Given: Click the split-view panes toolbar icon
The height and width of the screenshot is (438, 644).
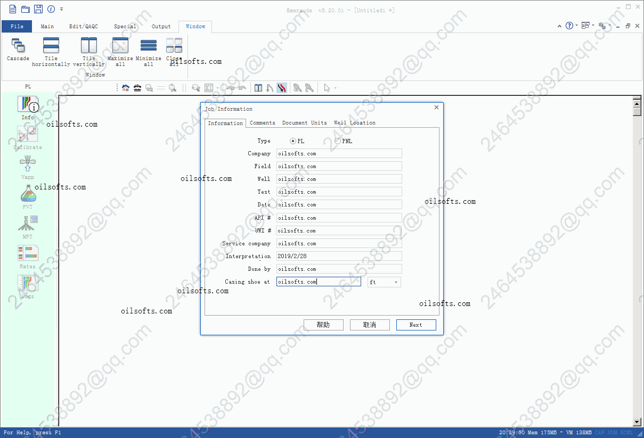Looking at the screenshot, I should [258, 88].
